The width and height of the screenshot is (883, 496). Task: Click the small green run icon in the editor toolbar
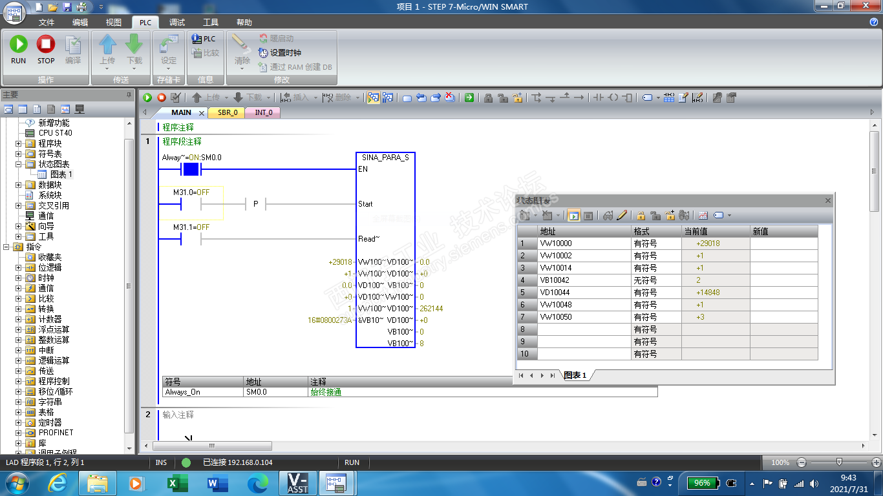[x=148, y=98]
